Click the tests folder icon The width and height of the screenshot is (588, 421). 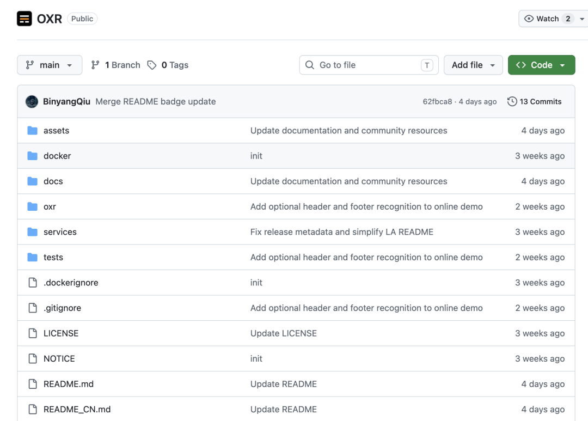(x=33, y=257)
